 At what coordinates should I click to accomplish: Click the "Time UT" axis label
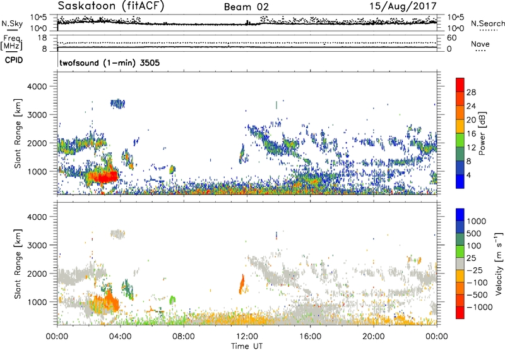point(247,346)
